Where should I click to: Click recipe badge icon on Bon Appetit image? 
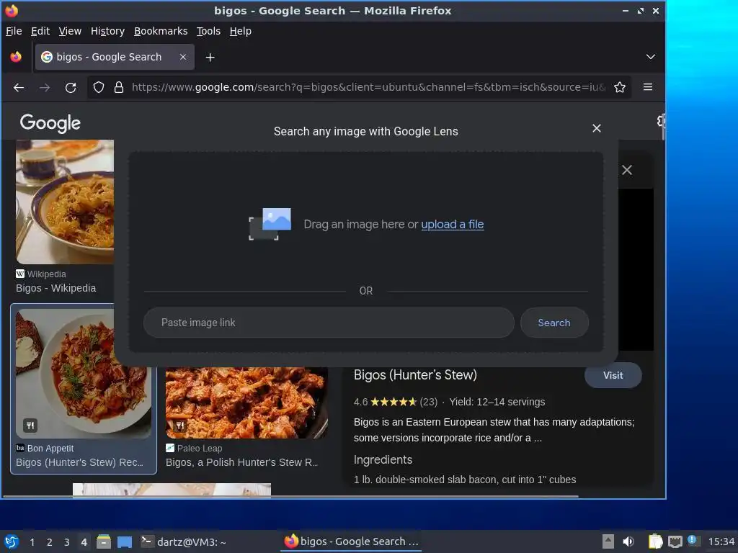(30, 426)
